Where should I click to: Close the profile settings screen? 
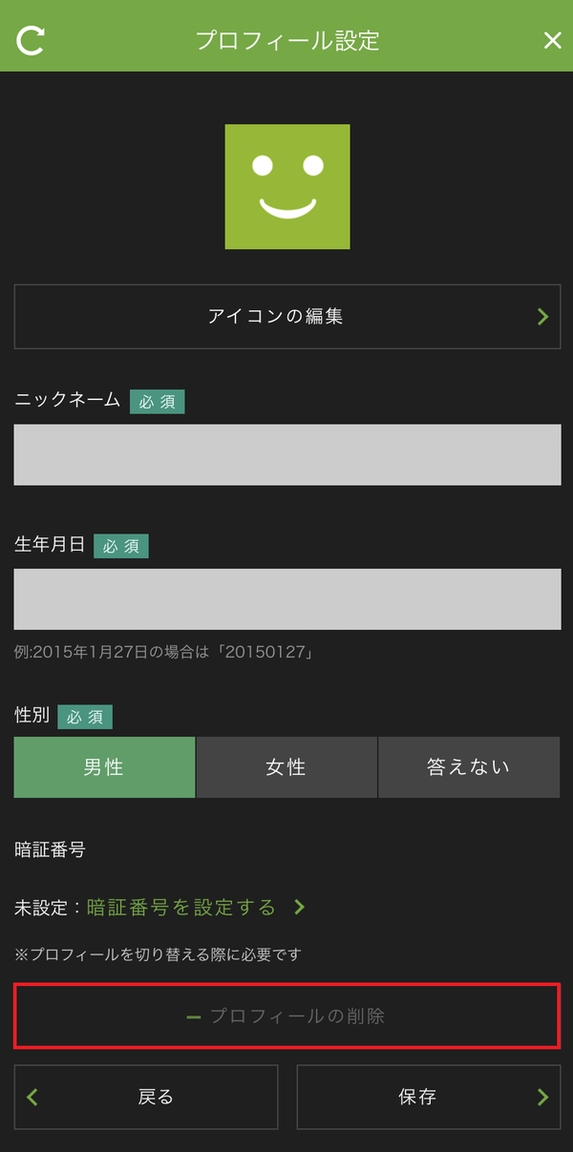(552, 40)
